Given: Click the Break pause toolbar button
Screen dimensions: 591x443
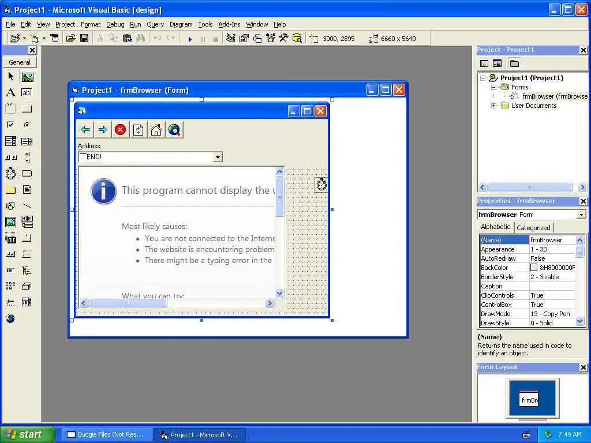Looking at the screenshot, I should (x=203, y=39).
